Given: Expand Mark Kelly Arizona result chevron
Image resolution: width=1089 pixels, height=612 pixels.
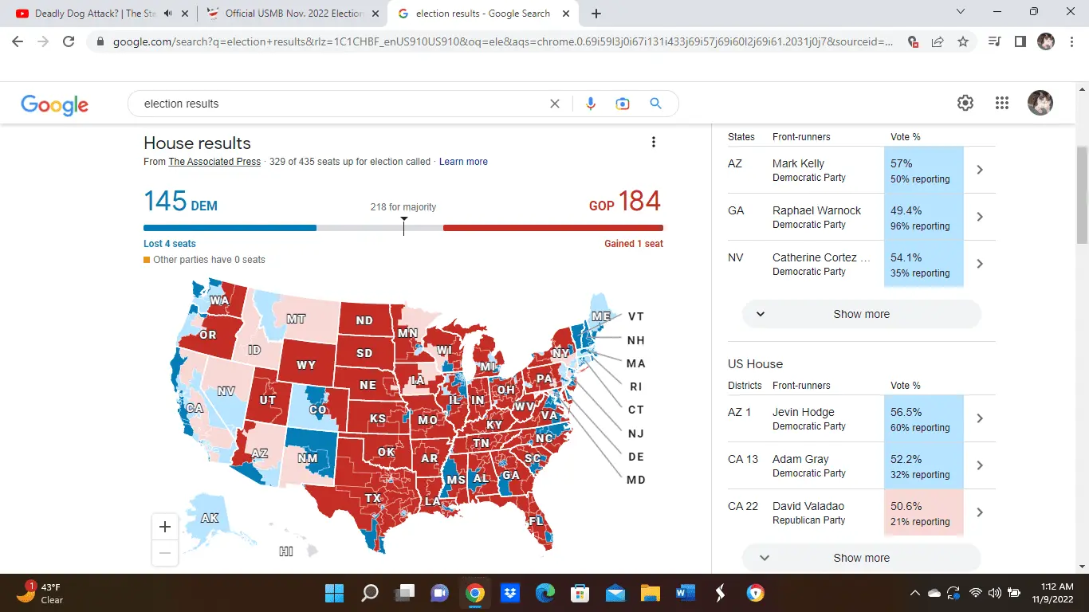Looking at the screenshot, I should pyautogui.click(x=980, y=170).
